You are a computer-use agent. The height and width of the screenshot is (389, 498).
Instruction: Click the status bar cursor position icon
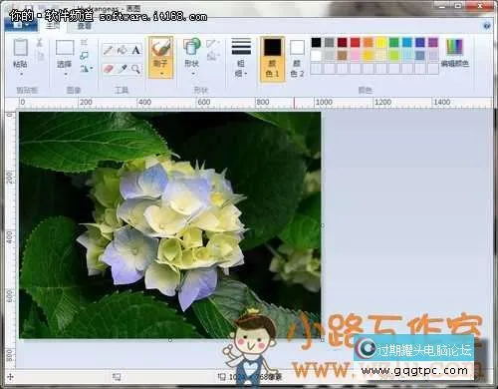tap(10, 377)
